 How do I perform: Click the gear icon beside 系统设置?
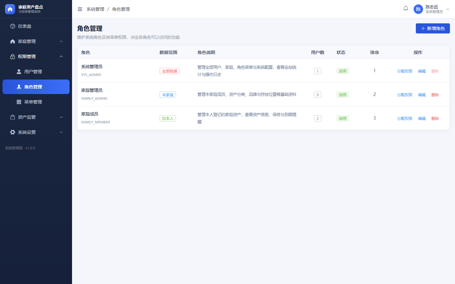[13, 132]
